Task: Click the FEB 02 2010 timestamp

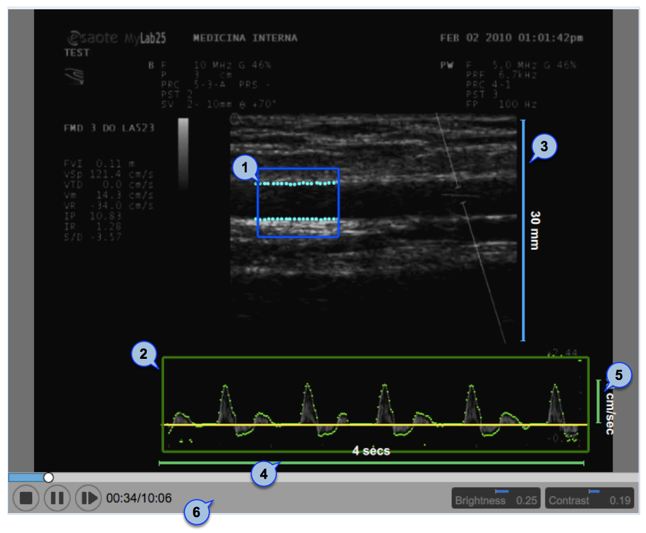Action: click(511, 38)
